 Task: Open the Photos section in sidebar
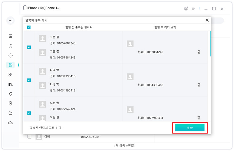coord(10,36)
